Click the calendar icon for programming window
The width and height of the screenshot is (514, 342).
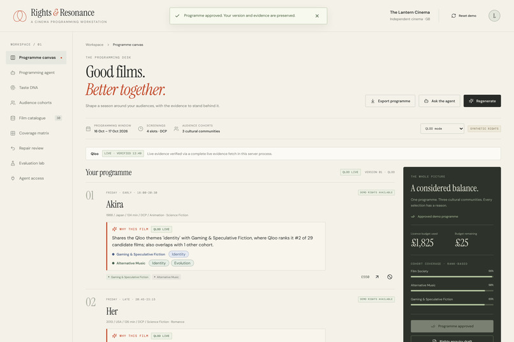click(x=88, y=129)
